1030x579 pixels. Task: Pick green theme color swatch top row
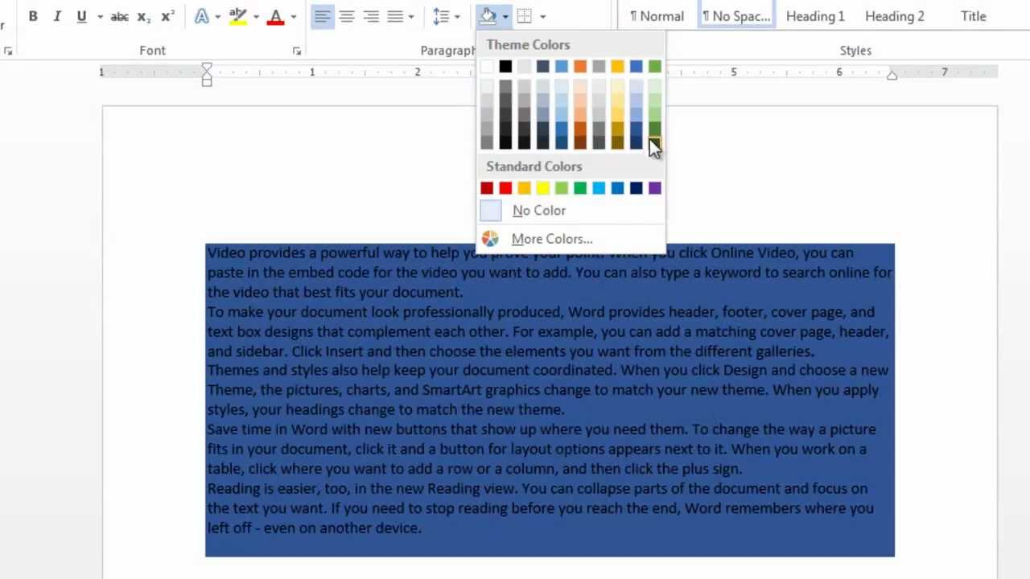pyautogui.click(x=655, y=67)
